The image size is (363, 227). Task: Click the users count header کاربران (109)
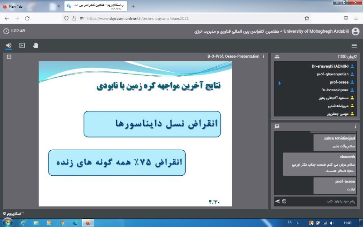pos(347,56)
